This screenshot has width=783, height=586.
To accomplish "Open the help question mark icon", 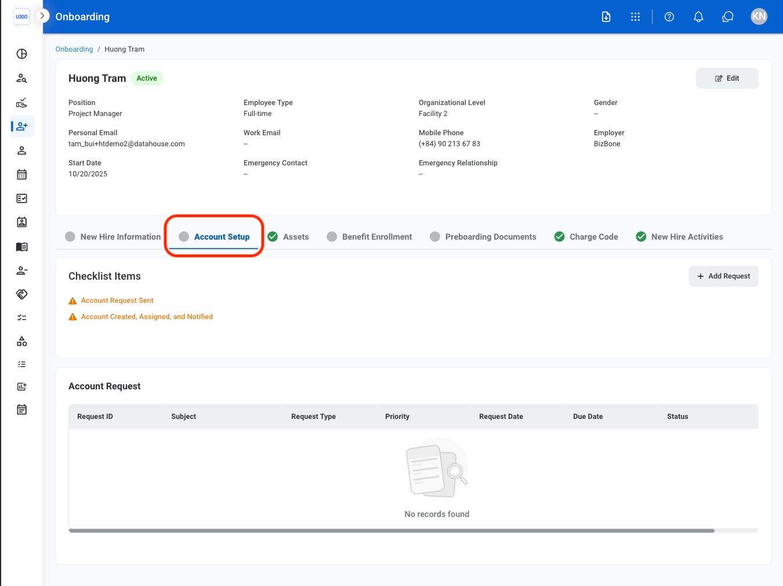I will point(669,17).
